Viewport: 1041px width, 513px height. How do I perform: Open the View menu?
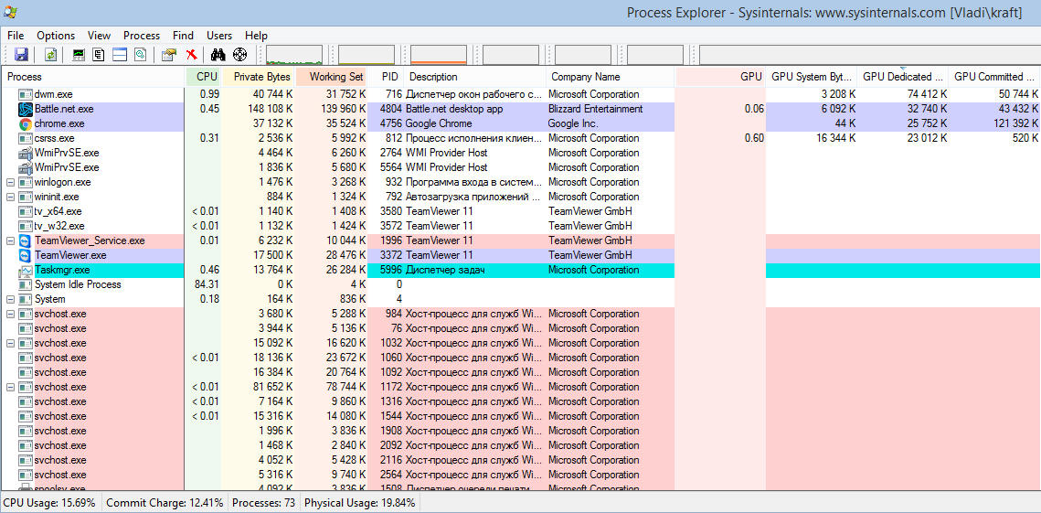click(x=99, y=36)
